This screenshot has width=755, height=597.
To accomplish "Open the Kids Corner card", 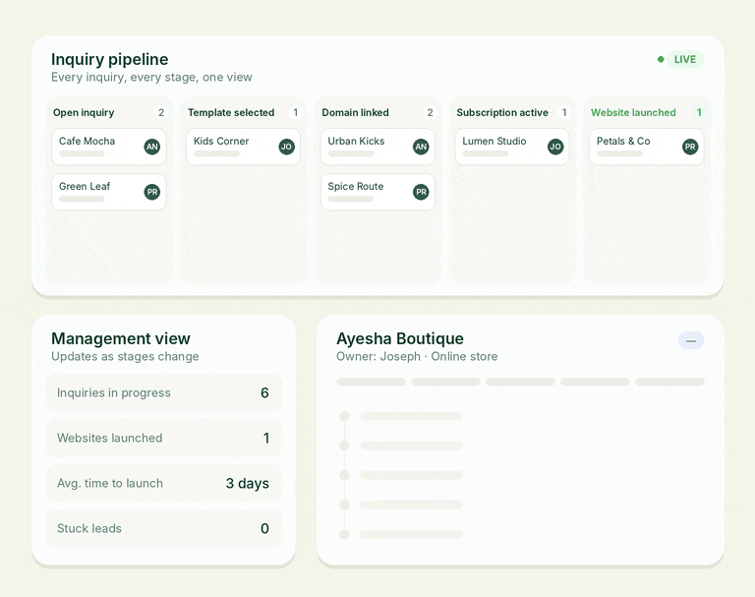I will [243, 147].
